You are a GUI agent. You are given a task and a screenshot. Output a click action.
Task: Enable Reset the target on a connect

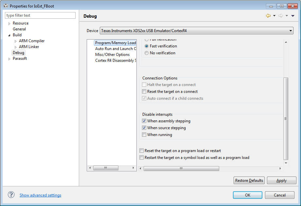[144, 92]
